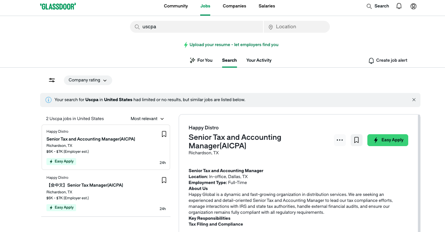Bookmark the Senior Tax Manager card
The height and width of the screenshot is (232, 445).
pyautogui.click(x=164, y=180)
